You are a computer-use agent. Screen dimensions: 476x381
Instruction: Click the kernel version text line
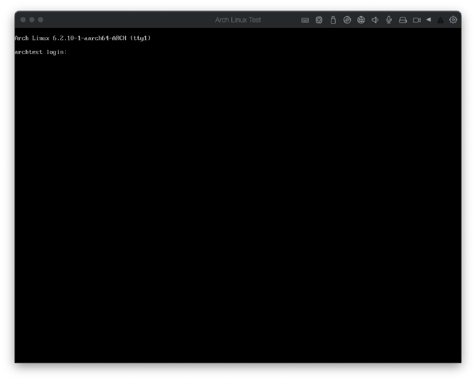pyautogui.click(x=83, y=38)
